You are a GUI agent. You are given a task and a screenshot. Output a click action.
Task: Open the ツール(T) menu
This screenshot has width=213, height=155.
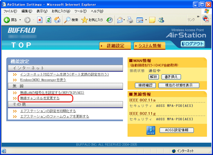point(81,11)
